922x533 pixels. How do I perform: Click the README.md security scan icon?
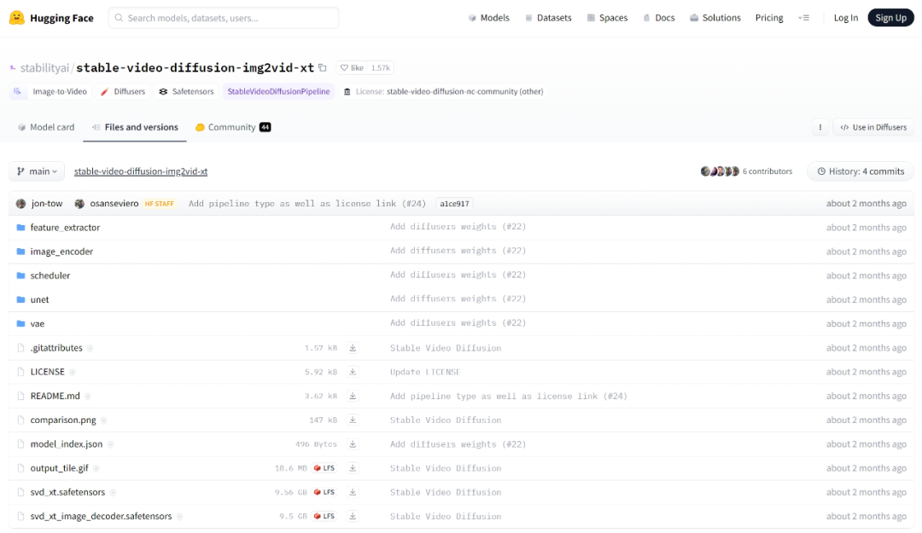click(87, 397)
